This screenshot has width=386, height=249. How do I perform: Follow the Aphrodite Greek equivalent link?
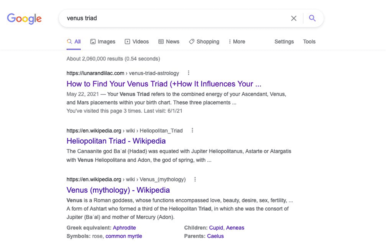(x=124, y=228)
